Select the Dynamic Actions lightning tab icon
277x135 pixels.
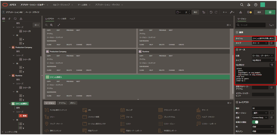(9, 19)
